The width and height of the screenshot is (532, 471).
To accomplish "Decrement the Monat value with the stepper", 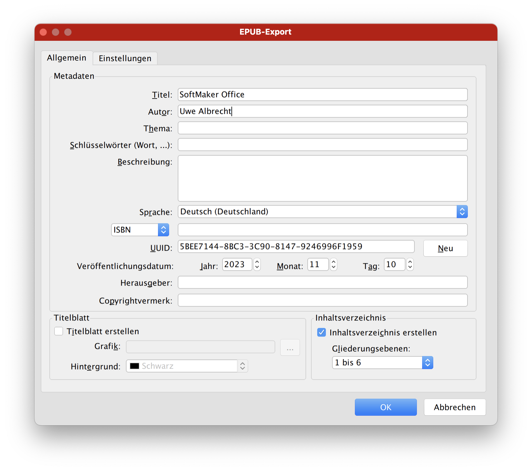I will click(x=334, y=267).
